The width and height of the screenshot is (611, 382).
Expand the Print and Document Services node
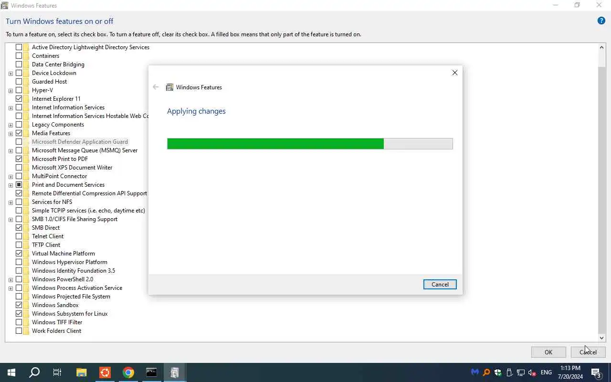pos(11,185)
